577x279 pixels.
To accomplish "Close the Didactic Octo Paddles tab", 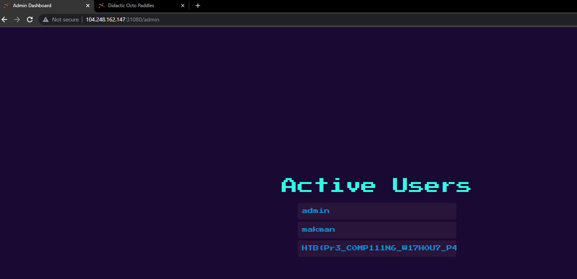I will (x=183, y=6).
